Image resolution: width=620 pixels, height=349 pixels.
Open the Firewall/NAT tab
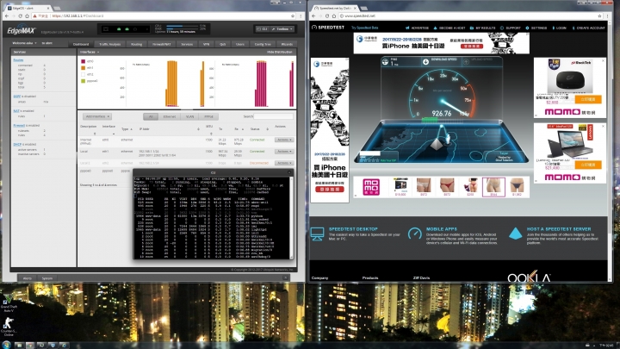pos(161,44)
